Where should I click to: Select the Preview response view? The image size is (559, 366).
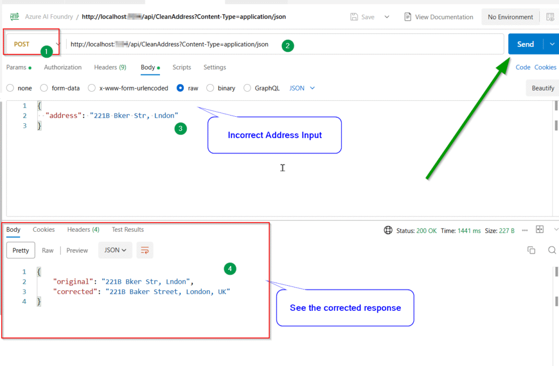pos(77,250)
